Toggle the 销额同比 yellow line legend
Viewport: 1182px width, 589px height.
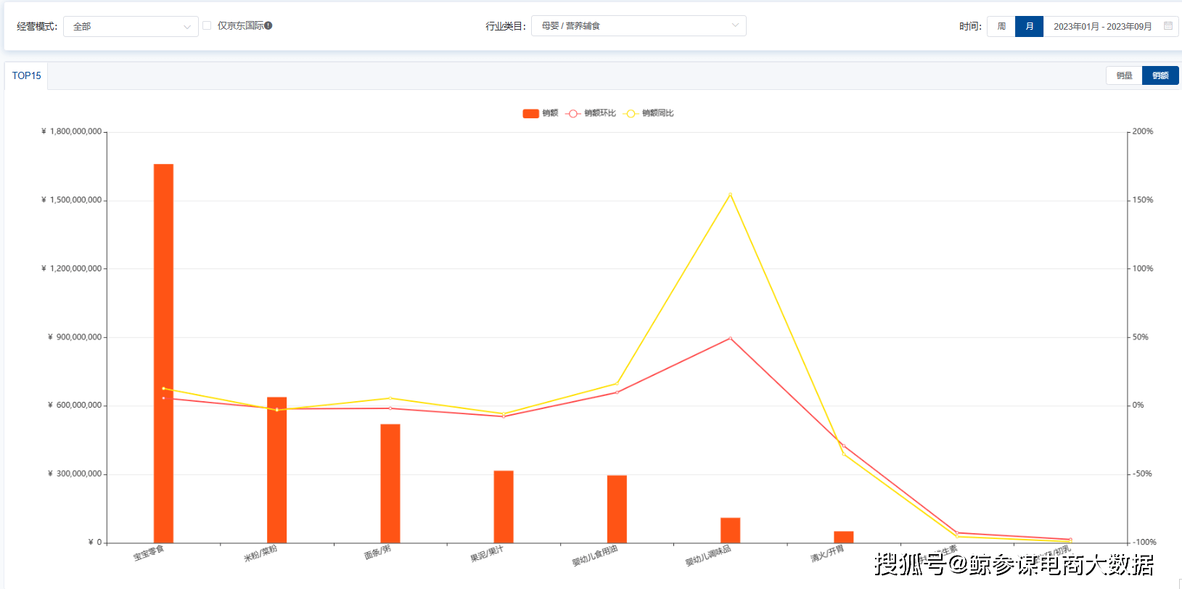649,113
